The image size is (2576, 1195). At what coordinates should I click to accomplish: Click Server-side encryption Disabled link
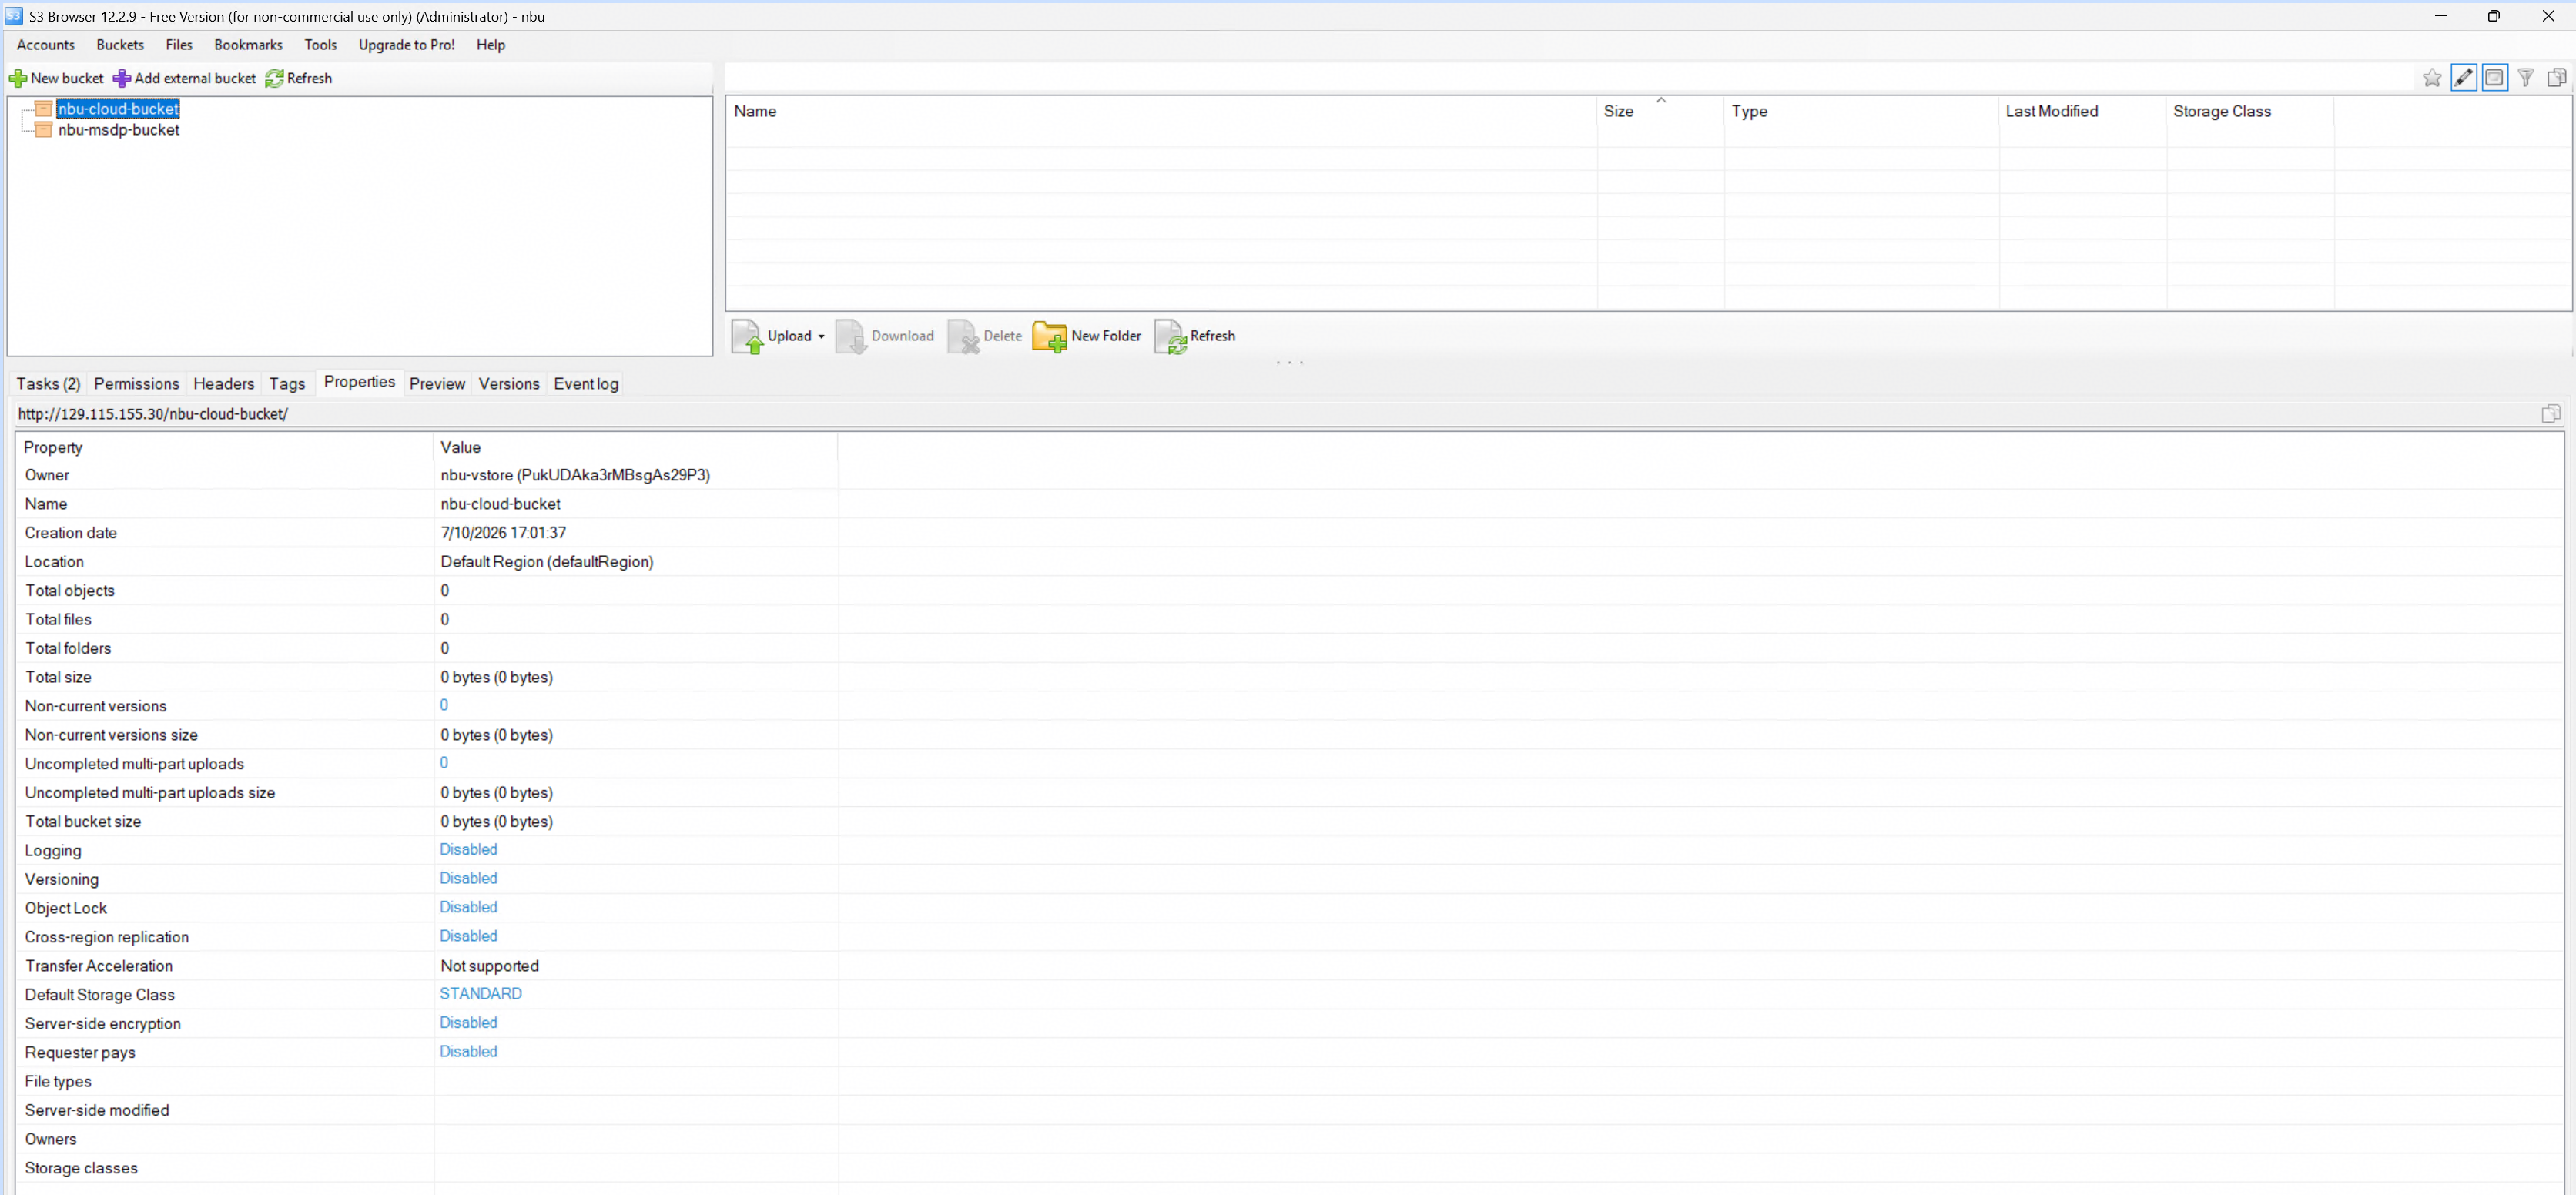click(468, 1023)
